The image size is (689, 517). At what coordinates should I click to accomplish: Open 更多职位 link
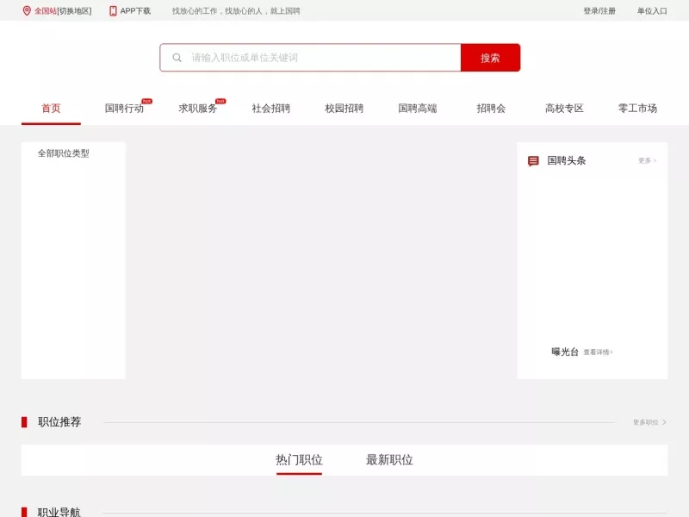(645, 422)
